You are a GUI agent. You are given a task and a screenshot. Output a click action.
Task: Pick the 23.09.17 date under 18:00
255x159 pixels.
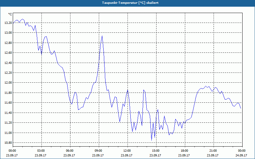184,155
